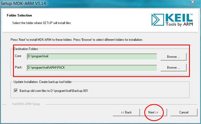Click the Browse button for Pack folder
The height and width of the screenshot is (124, 201).
[174, 68]
